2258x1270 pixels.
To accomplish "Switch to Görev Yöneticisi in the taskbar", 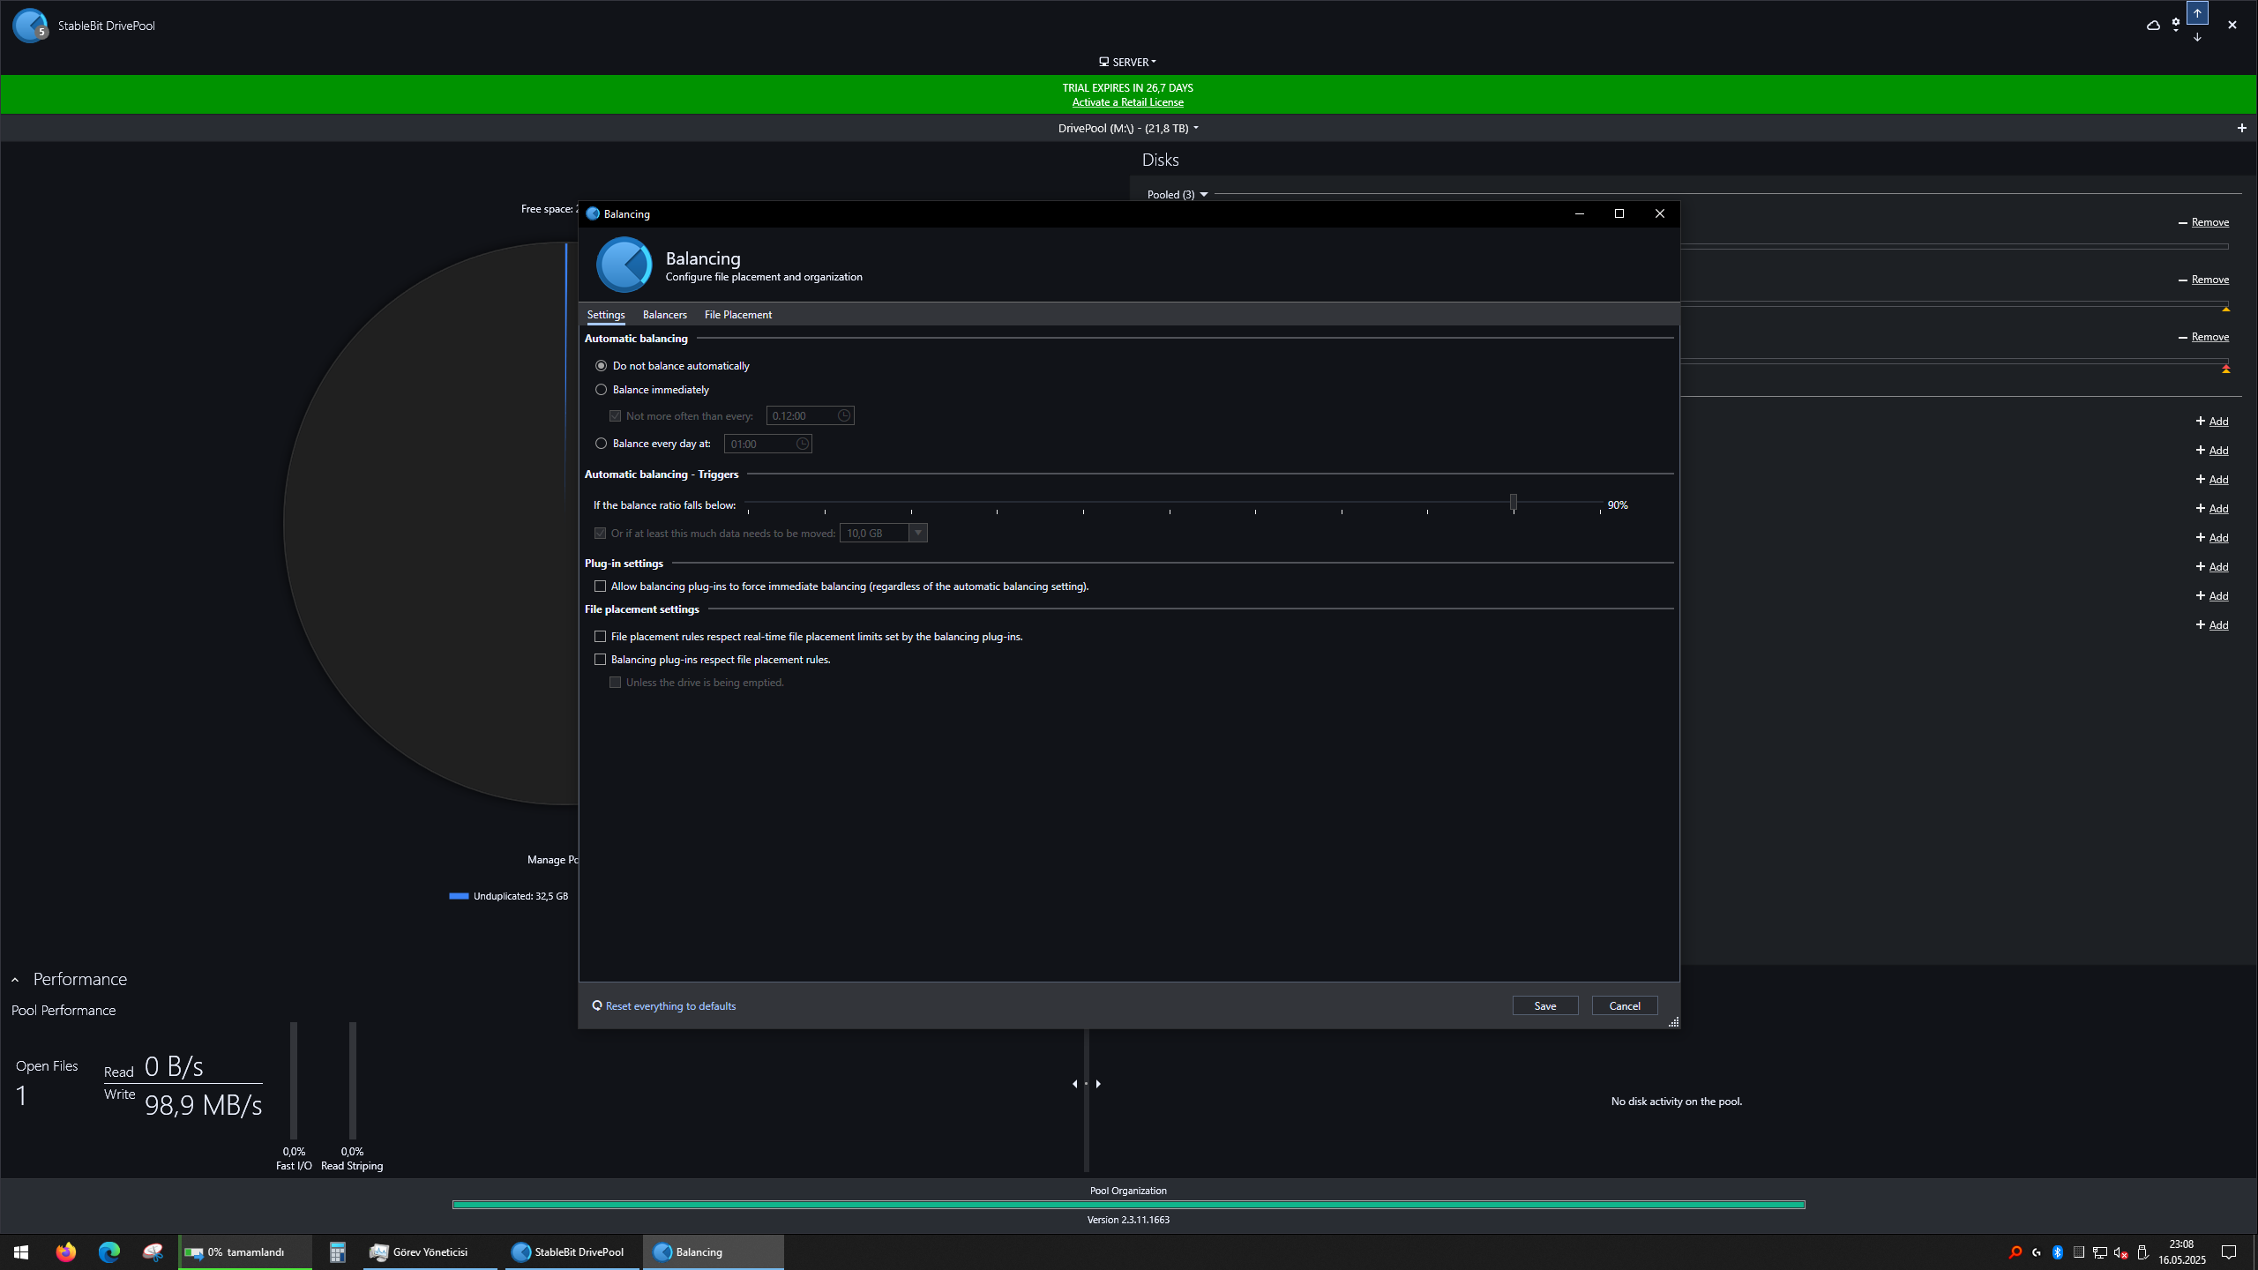I will (x=430, y=1252).
